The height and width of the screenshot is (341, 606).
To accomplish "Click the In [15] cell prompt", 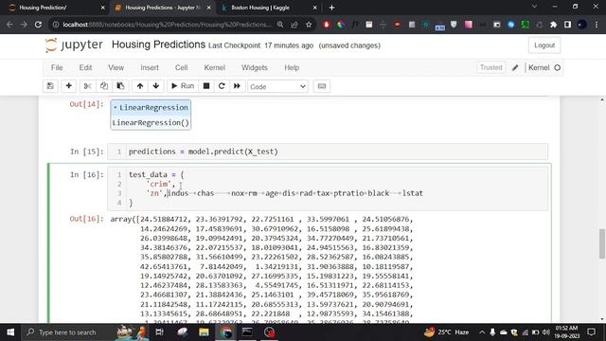I will click(x=87, y=152).
